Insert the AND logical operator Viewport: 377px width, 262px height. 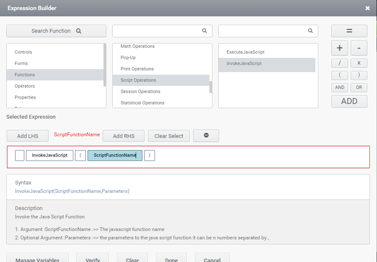point(340,87)
